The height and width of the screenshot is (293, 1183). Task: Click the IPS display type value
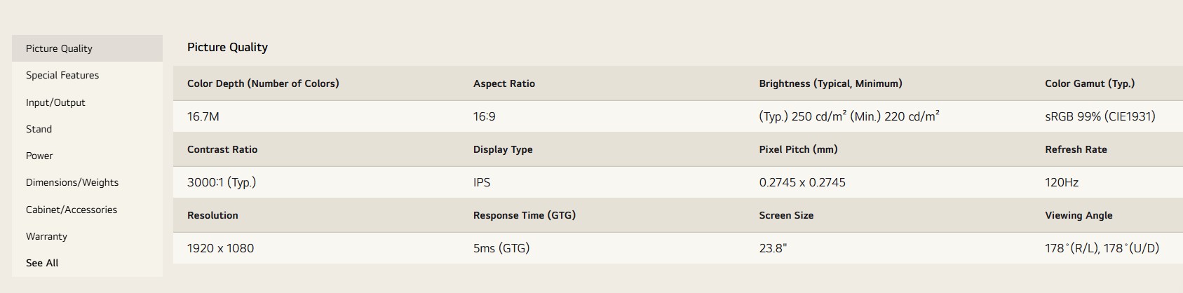click(482, 182)
